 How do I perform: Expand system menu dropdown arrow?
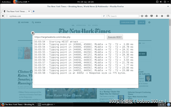click(168, 2)
